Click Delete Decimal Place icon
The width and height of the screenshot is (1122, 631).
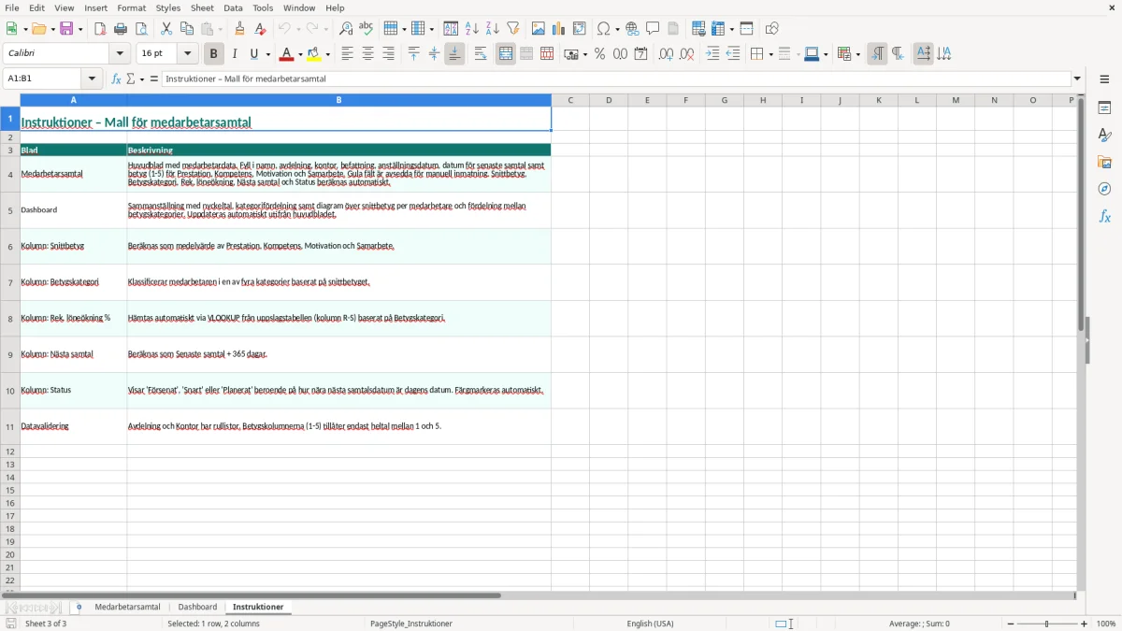point(687,54)
